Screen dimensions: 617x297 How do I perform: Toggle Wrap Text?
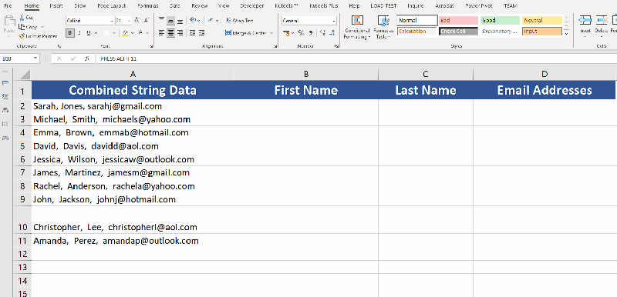pos(240,21)
